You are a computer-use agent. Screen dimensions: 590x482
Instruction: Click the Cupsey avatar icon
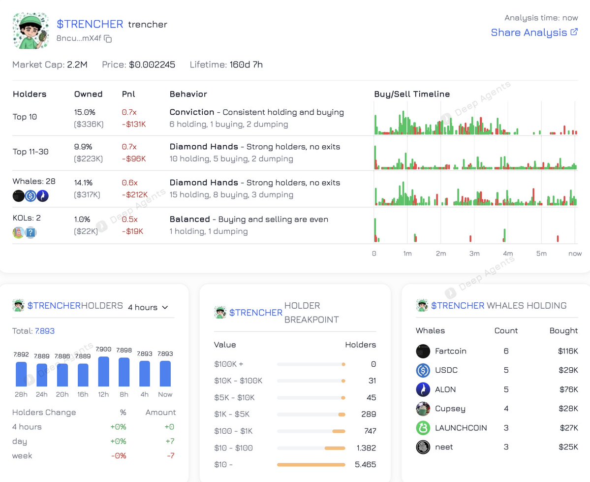point(423,409)
